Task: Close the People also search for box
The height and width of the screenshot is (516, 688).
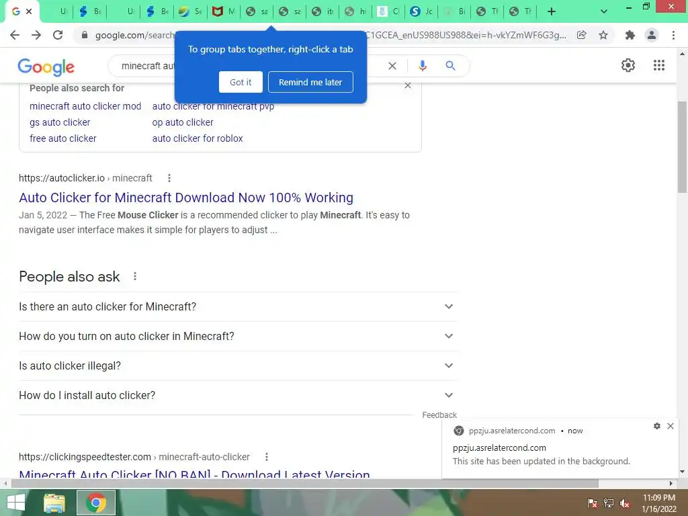Action: point(408,85)
